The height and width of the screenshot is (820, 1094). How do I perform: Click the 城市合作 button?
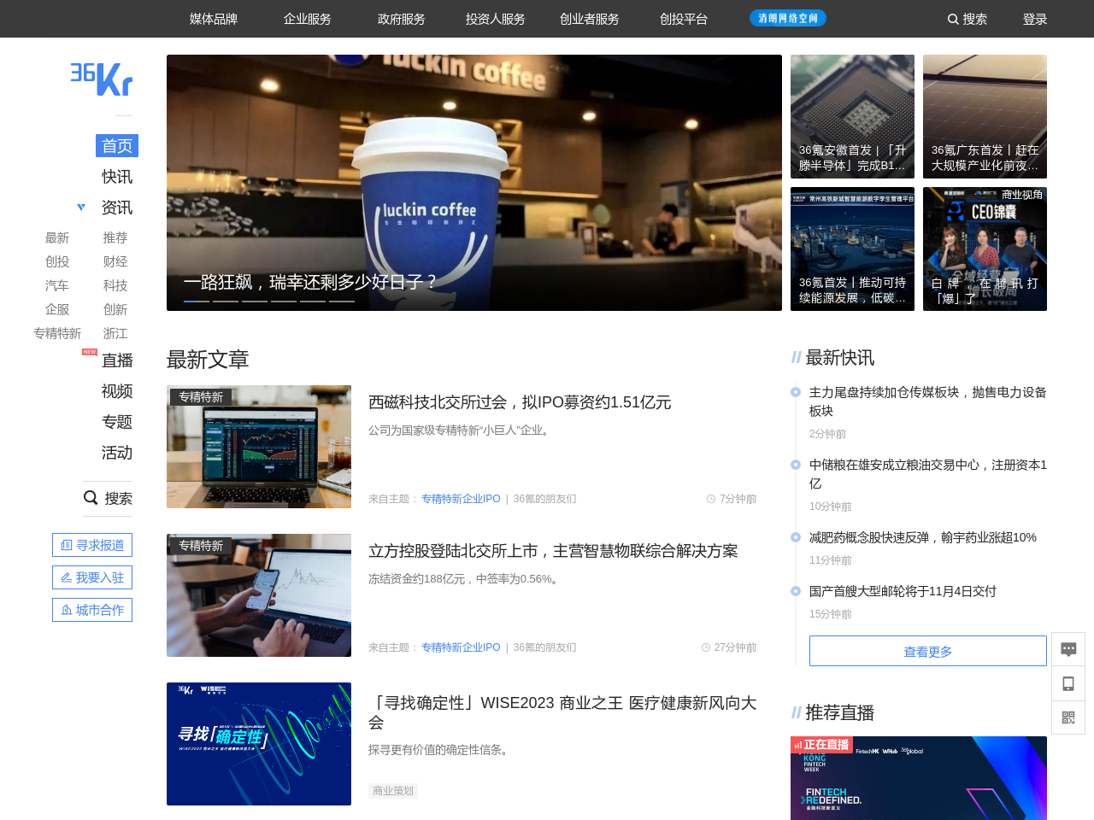click(x=92, y=610)
